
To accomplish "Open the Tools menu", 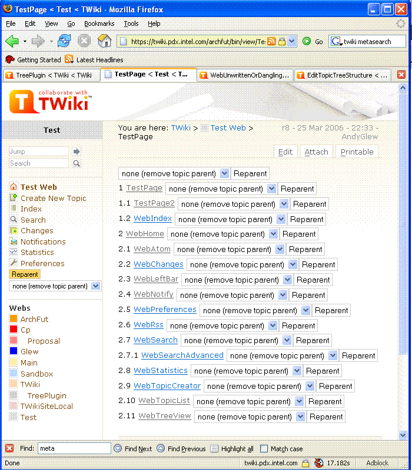I will click(131, 23).
